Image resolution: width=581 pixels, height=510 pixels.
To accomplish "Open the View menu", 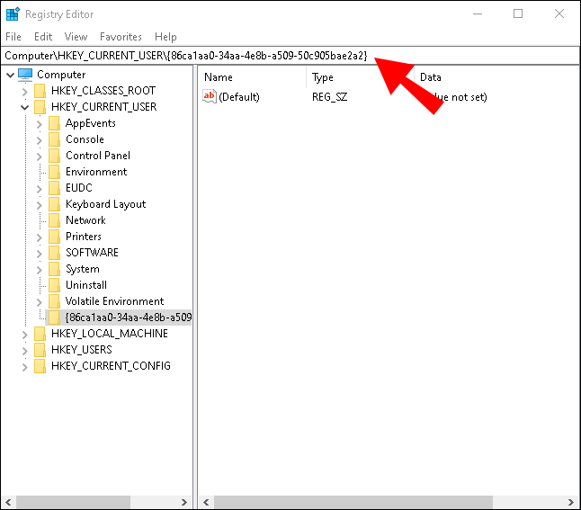I will click(x=76, y=37).
